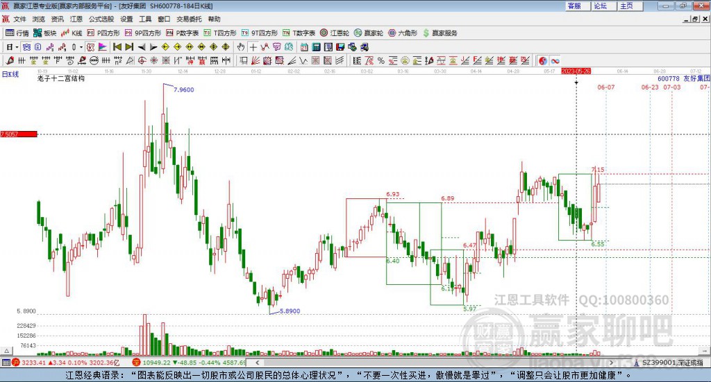Open the 9P四方形 tool
Viewport: 711px width, 382px height.
(143, 33)
